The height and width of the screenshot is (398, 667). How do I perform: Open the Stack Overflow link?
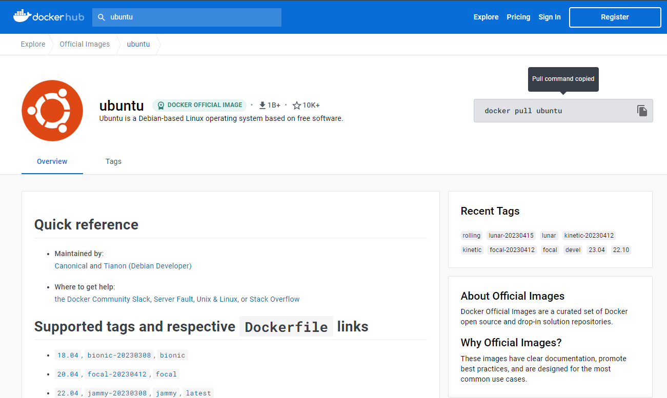tap(275, 299)
